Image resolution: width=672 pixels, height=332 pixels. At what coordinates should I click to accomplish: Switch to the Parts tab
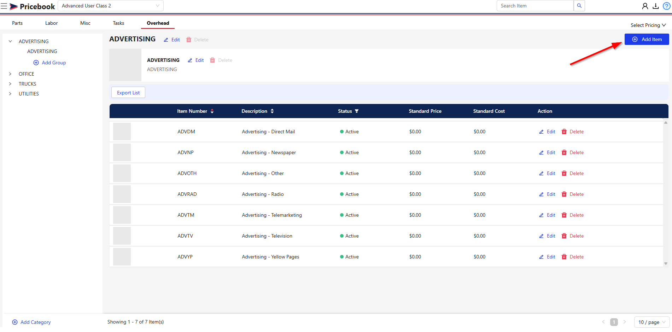(x=17, y=23)
